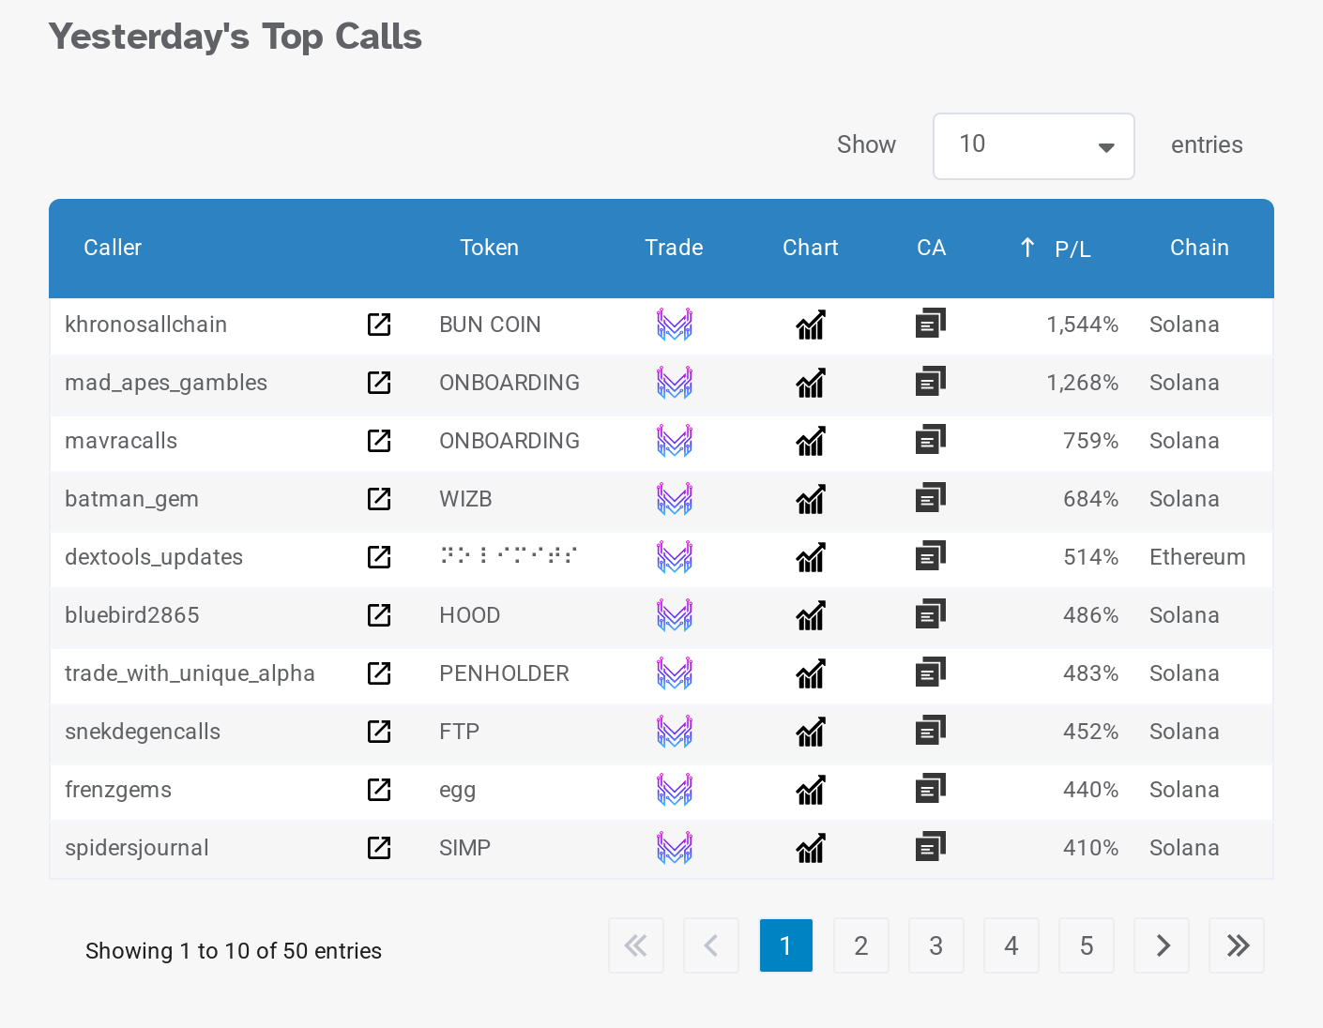Sort table by P/L column
Image resolution: width=1323 pixels, height=1028 pixels.
(1072, 249)
